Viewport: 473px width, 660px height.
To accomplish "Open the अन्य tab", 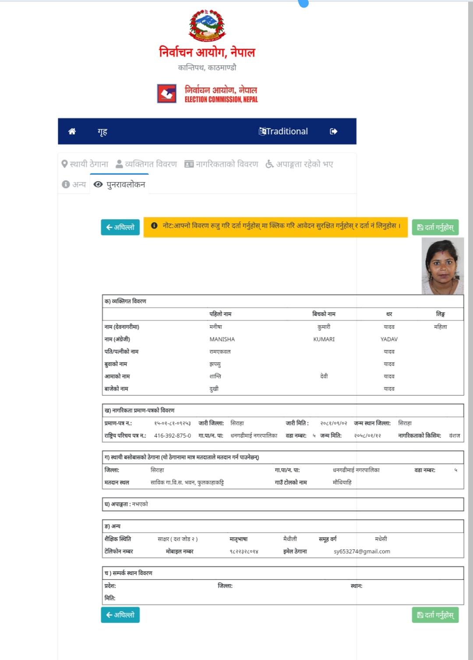I will (74, 184).
